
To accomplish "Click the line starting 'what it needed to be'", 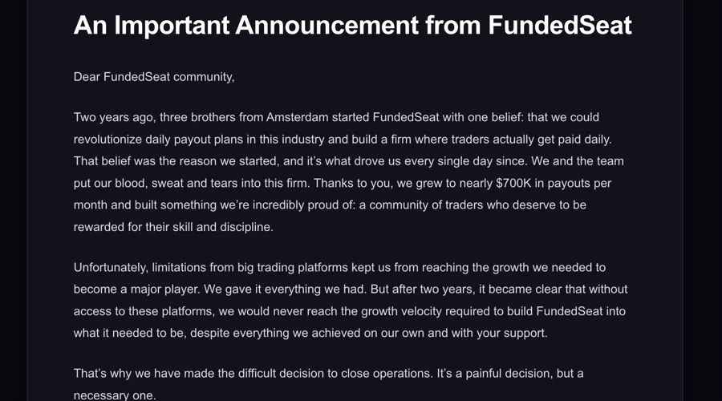I will click(310, 333).
